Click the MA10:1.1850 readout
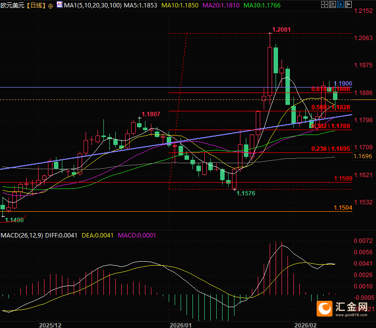Viewport: 376px width, 328px height. click(180, 5)
